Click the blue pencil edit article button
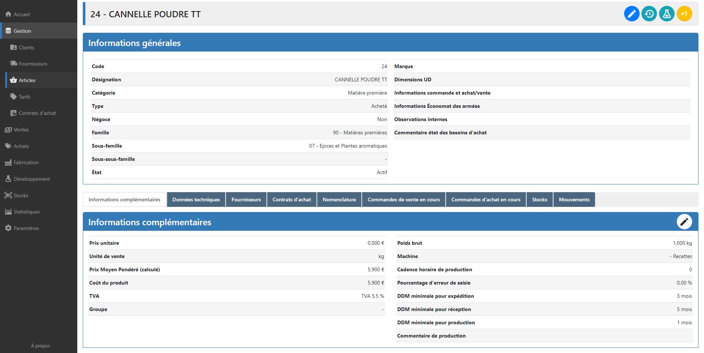Image resolution: width=704 pixels, height=353 pixels. (632, 14)
